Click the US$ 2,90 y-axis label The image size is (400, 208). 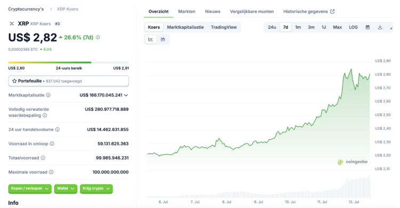coord(382,61)
